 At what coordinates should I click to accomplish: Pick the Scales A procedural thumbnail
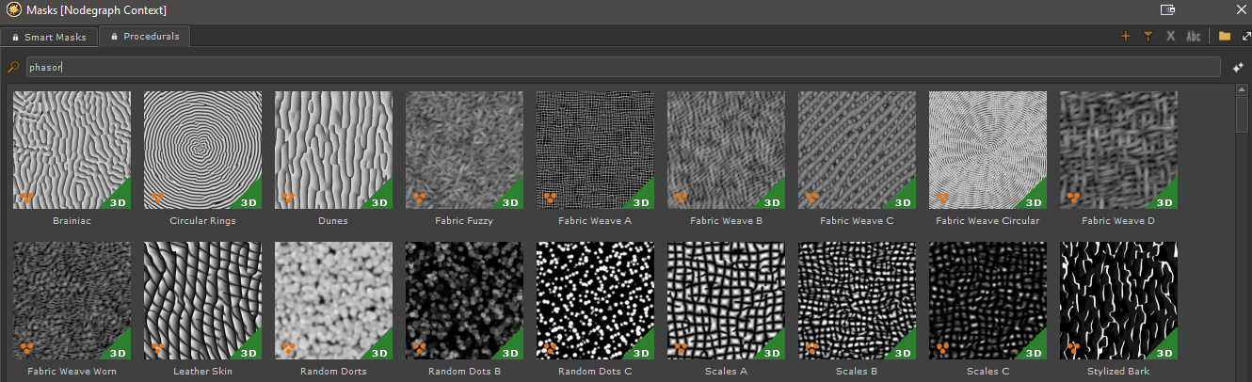pyautogui.click(x=726, y=300)
